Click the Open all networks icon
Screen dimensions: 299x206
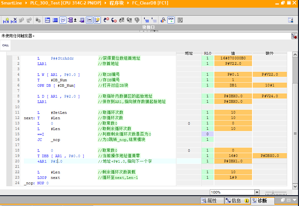coord(47,20)
